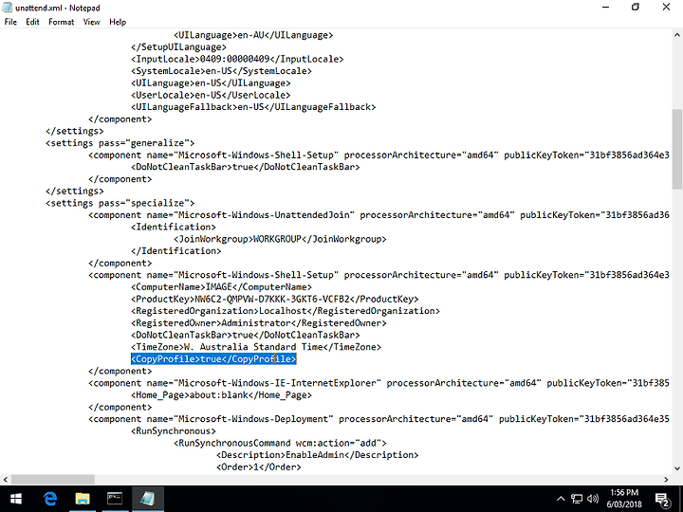Click the highlighted CopyProfile true line

click(x=213, y=358)
